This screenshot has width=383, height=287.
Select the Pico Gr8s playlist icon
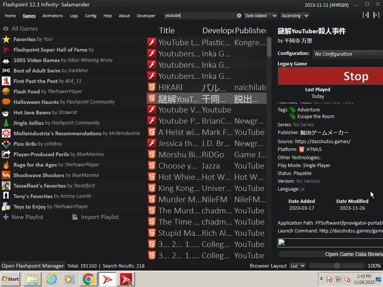point(6,144)
